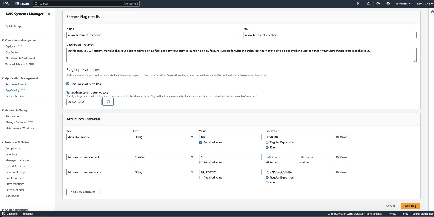Open the notifications bell
Screen dimensions: 434x217
(368, 4)
